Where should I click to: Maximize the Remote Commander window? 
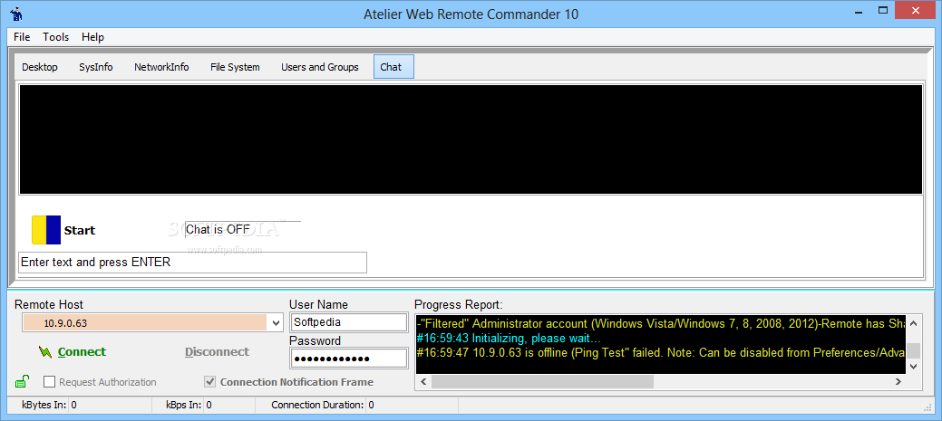click(x=883, y=10)
